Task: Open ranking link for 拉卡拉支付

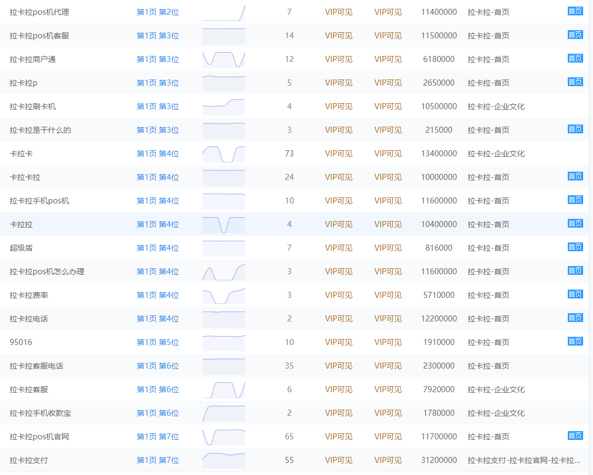Action: click(x=157, y=460)
